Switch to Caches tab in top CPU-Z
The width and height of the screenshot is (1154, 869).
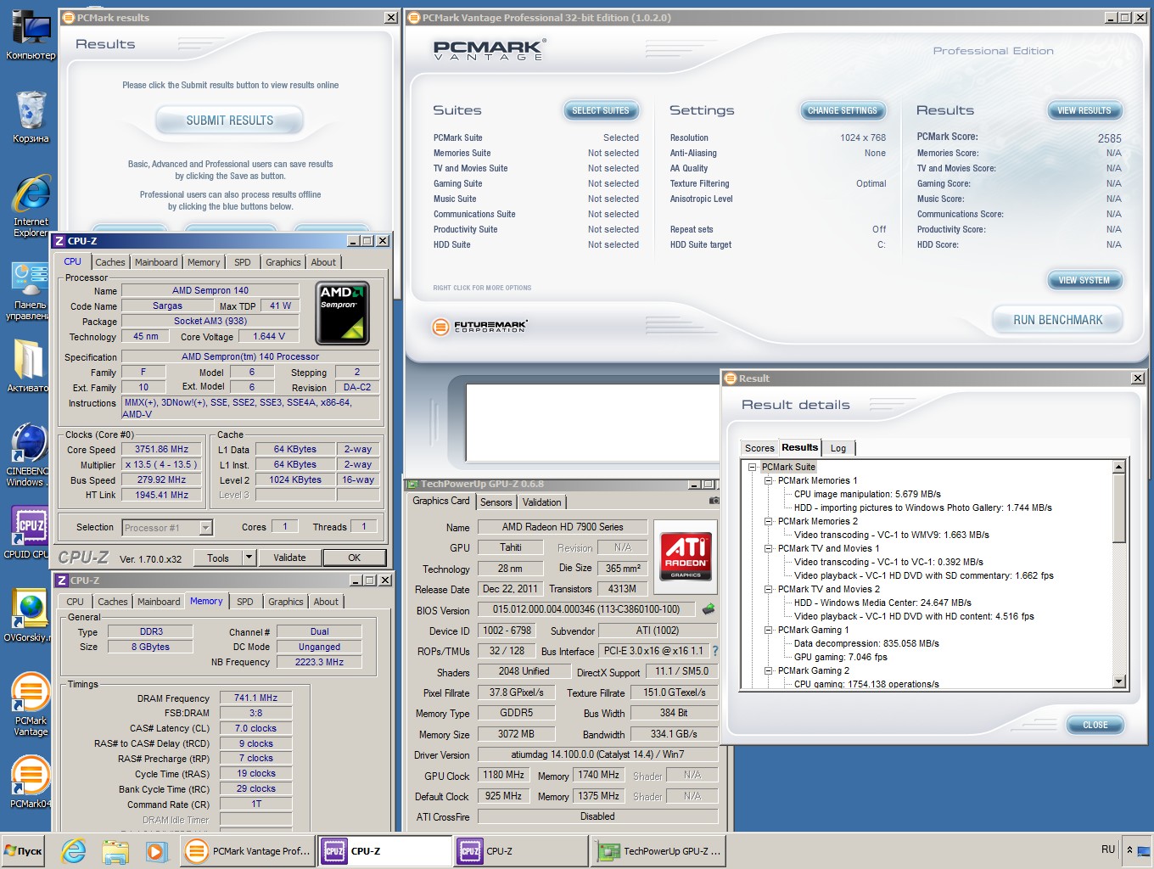[x=110, y=262]
